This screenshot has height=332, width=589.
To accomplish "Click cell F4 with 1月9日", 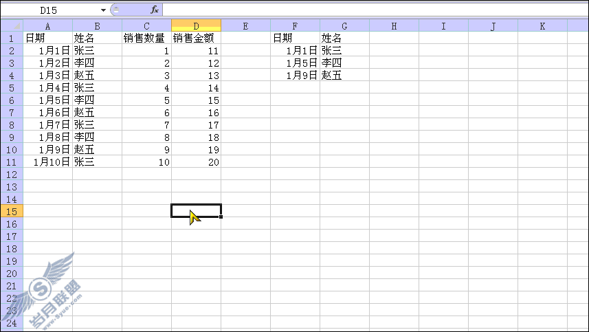I will click(296, 75).
